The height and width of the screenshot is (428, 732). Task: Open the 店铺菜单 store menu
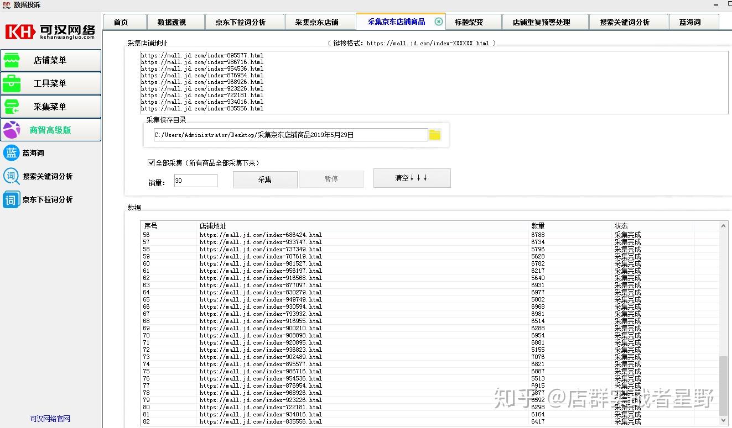[x=50, y=60]
